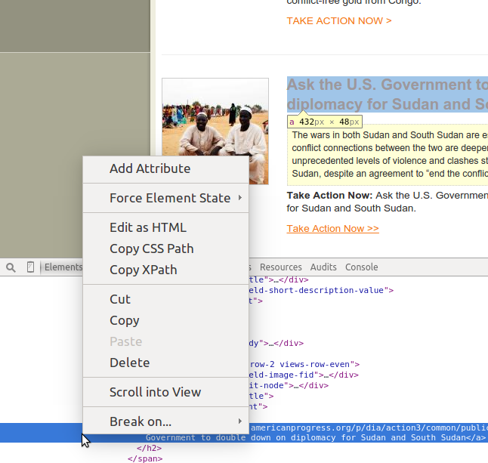Click the eld-image-fid DOM line
The image size is (488, 463).
tap(304, 375)
